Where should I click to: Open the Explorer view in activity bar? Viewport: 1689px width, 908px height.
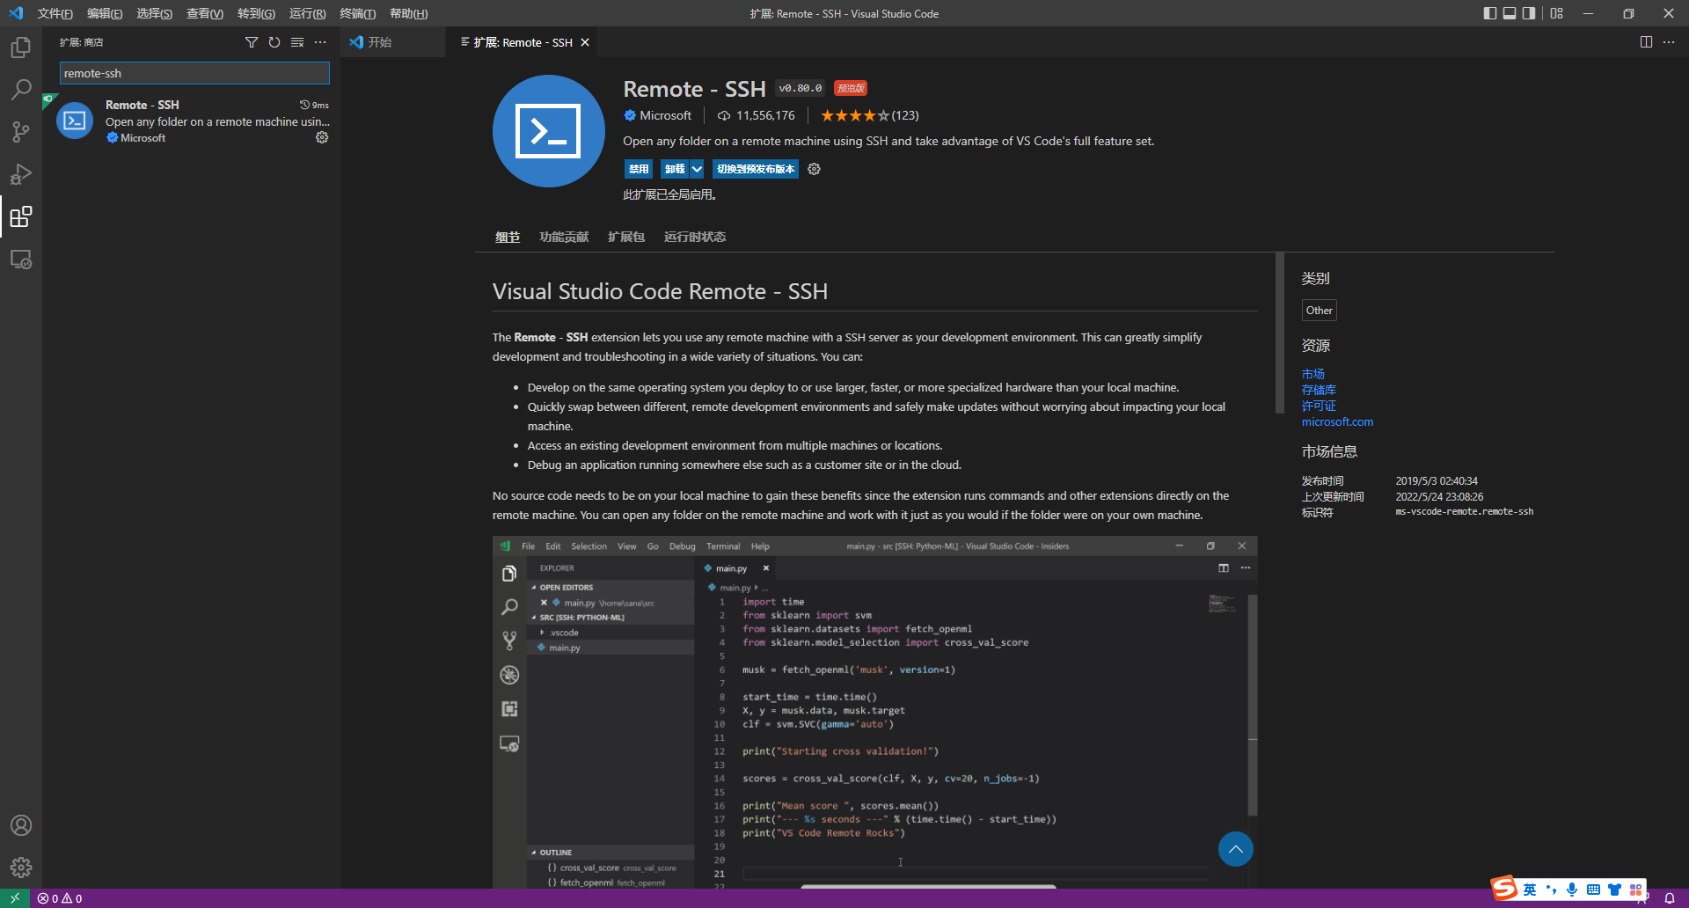[21, 48]
